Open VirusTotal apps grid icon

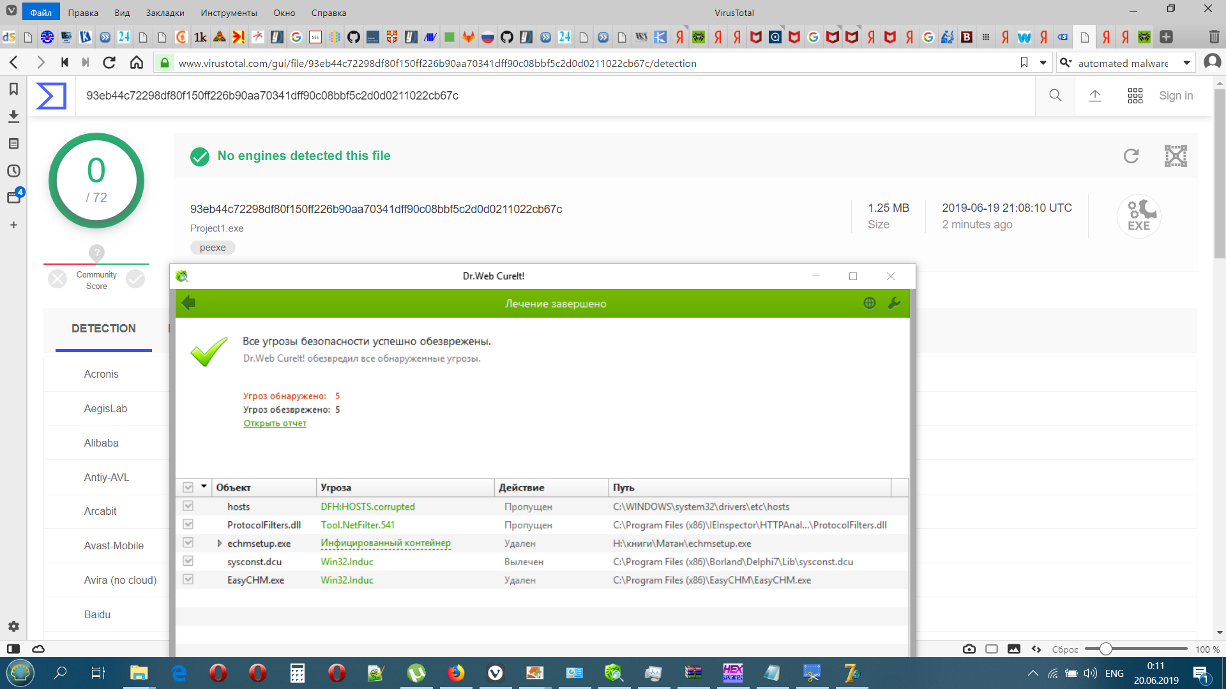click(x=1135, y=96)
